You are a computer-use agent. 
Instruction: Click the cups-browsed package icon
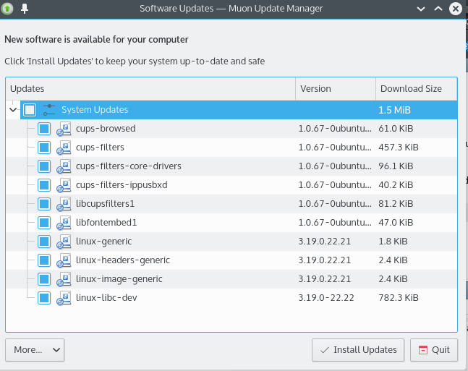coord(64,129)
